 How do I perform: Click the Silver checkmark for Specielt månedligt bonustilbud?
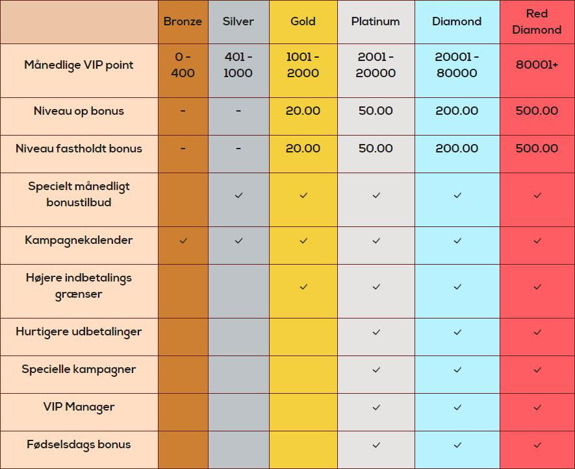pos(238,195)
